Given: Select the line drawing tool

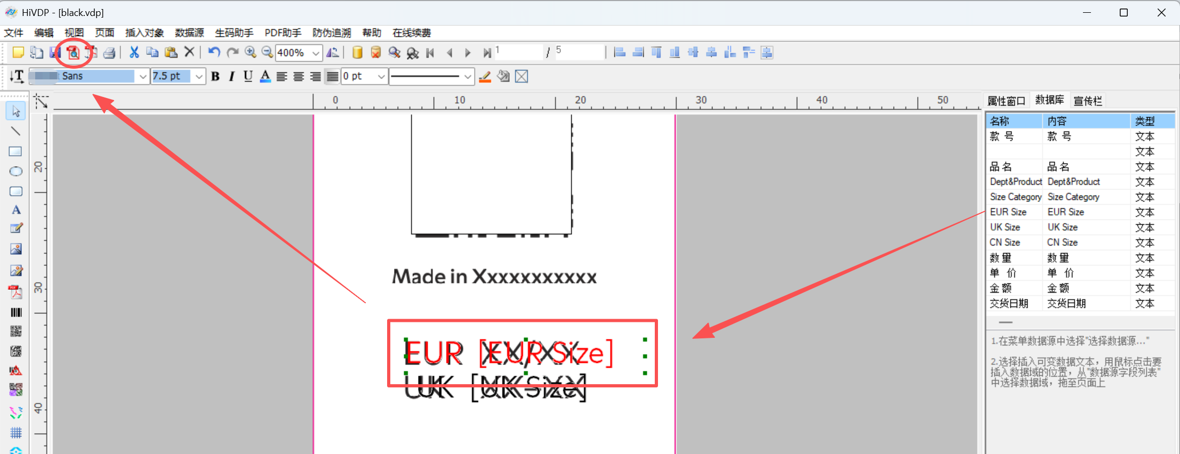Looking at the screenshot, I should 15,132.
